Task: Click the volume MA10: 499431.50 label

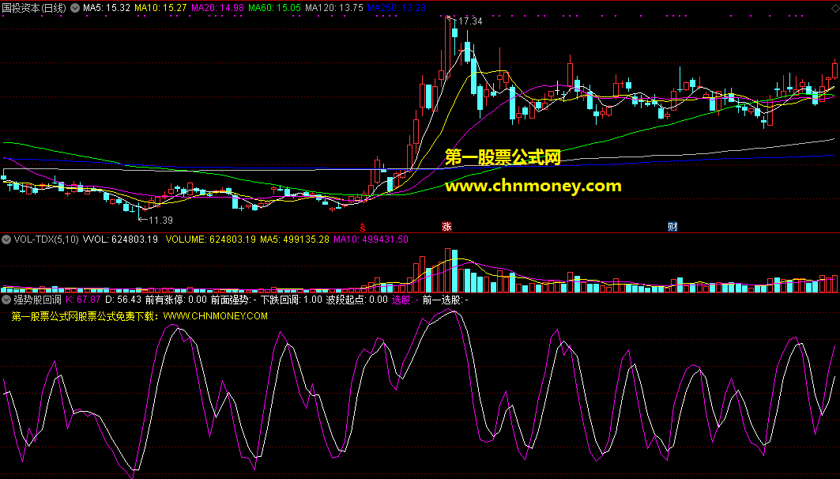Action: point(371,239)
